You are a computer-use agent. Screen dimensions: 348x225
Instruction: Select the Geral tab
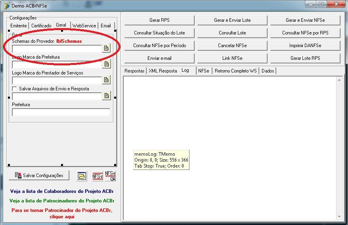(61, 25)
